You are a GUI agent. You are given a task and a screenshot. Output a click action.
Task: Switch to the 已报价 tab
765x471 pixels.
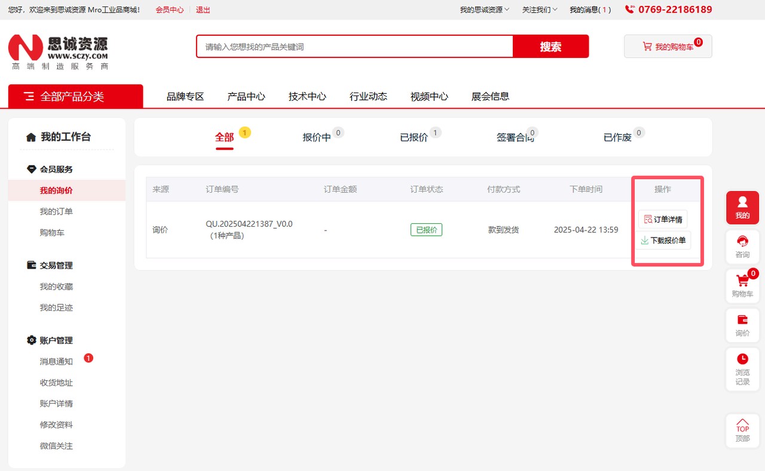click(414, 137)
